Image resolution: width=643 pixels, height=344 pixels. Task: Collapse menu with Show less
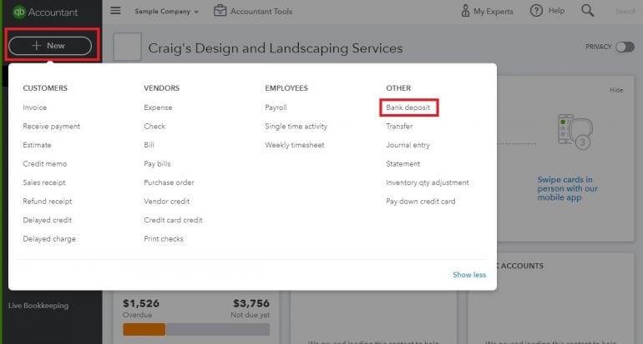pyautogui.click(x=468, y=275)
